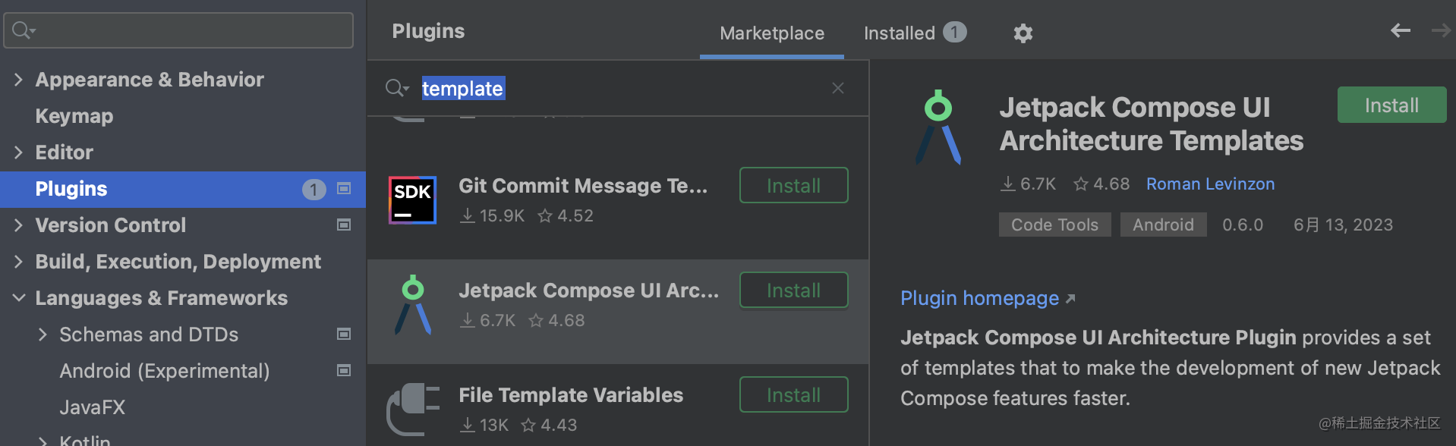The width and height of the screenshot is (1456, 446).
Task: Click the Git Commit Message SDK icon
Action: click(412, 200)
